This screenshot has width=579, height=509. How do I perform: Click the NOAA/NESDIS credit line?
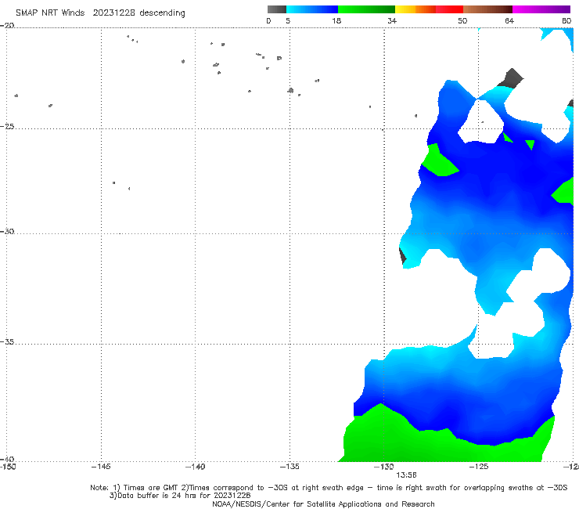(x=323, y=504)
